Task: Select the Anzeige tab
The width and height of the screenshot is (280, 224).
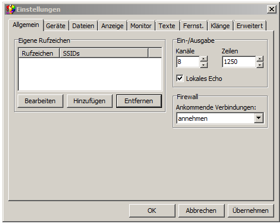Action: 113,26
